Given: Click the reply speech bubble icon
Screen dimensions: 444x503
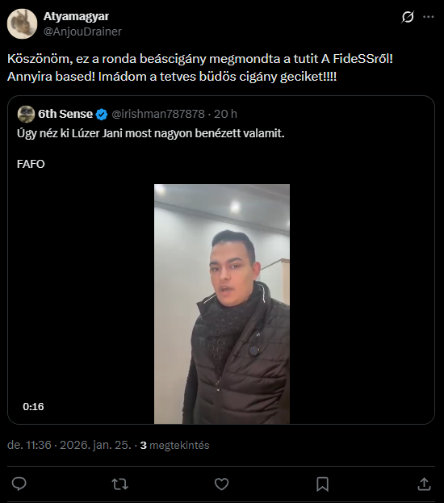Looking at the screenshot, I should (x=19, y=484).
